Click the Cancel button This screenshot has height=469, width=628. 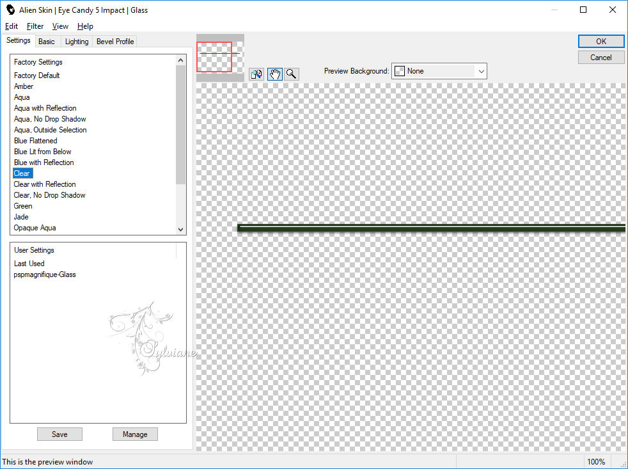[601, 58]
